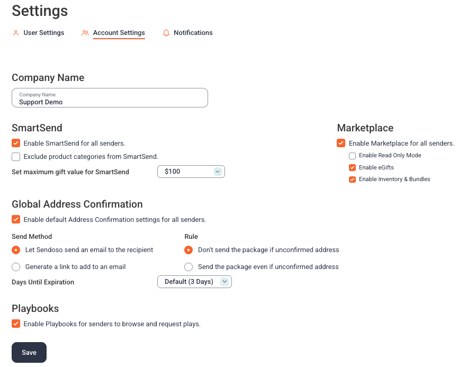Select Let Sendoso send an email option
This screenshot has height=367, width=476.
(x=16, y=250)
